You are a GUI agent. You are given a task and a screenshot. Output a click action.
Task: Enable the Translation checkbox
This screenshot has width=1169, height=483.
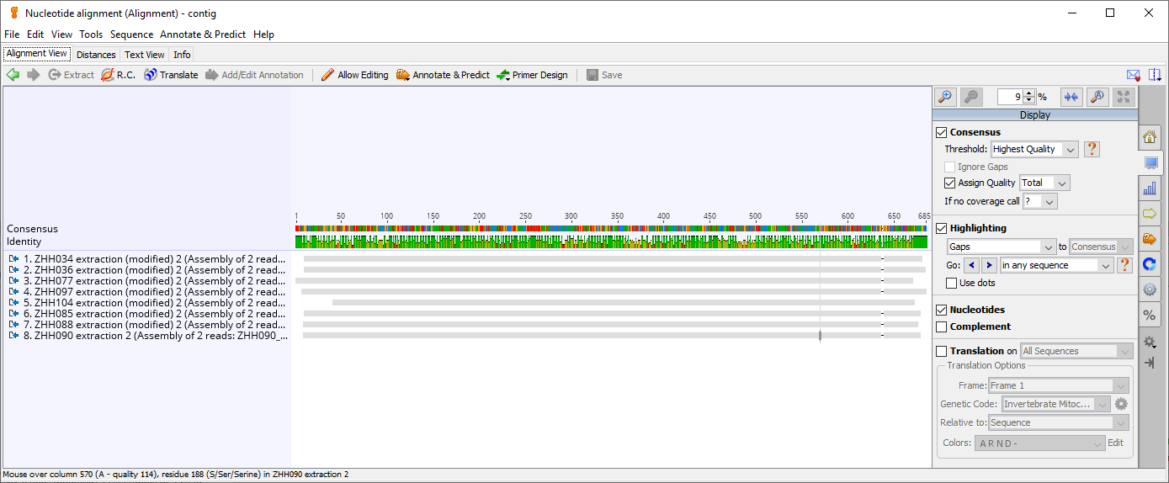click(x=942, y=351)
